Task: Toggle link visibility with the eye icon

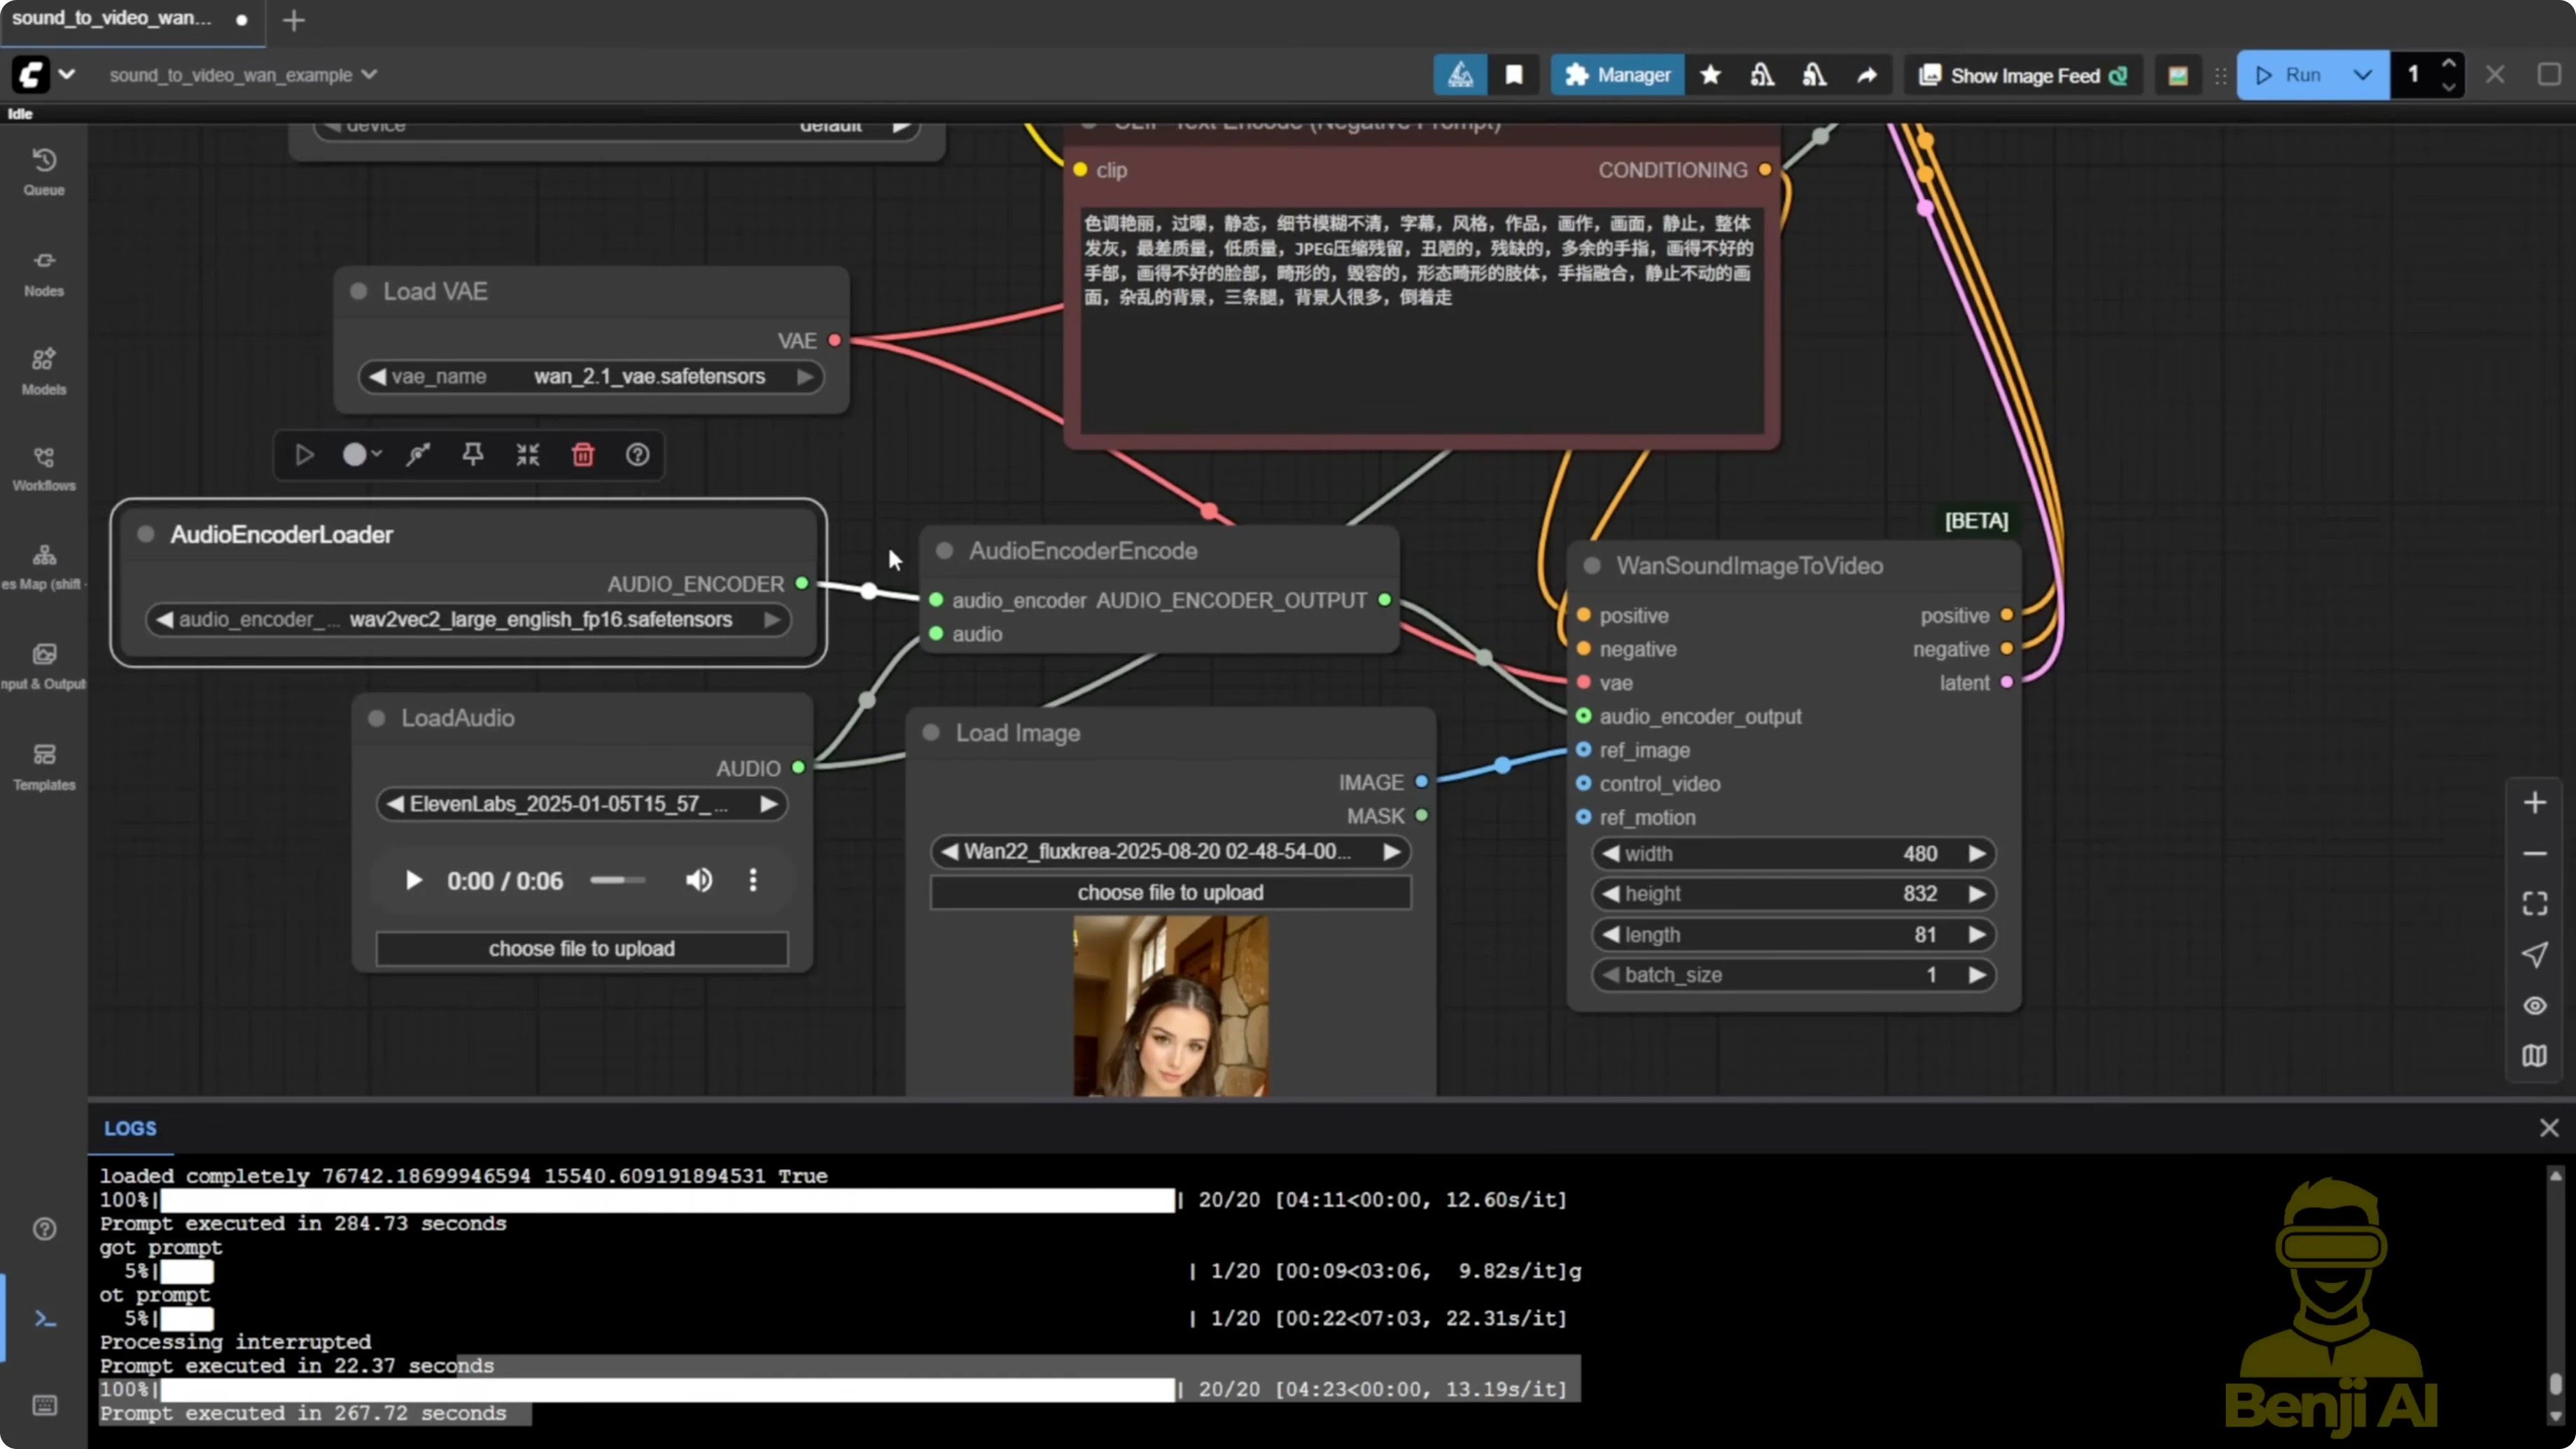Action: [2534, 1005]
